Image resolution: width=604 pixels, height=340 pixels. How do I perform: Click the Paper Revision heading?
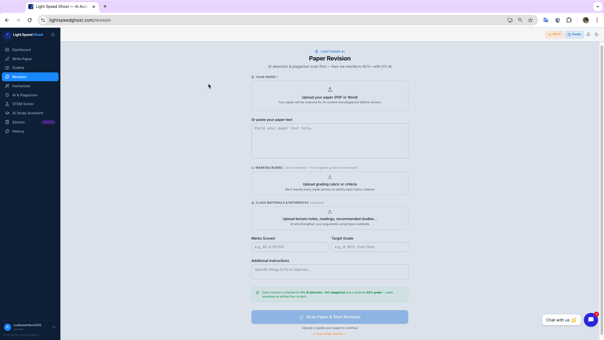click(x=330, y=58)
